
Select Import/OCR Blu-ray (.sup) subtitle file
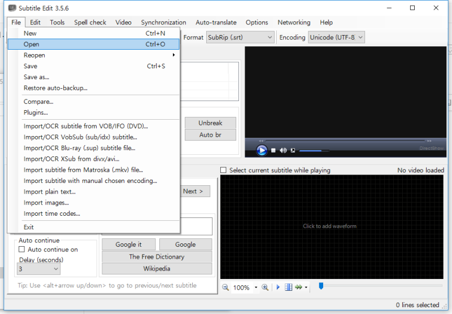click(x=94, y=148)
